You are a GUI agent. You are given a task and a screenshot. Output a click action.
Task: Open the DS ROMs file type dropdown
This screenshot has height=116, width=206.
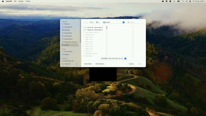click(113, 59)
